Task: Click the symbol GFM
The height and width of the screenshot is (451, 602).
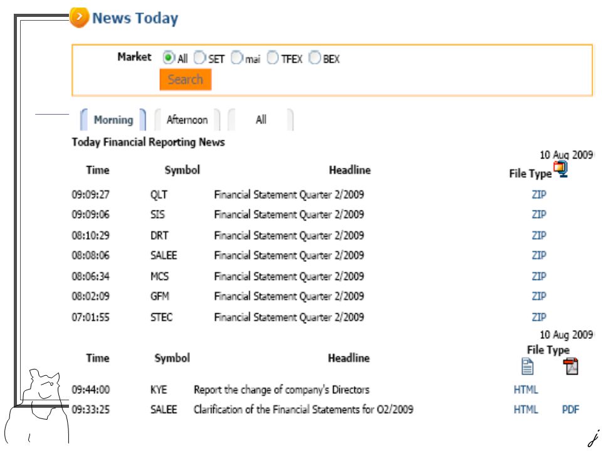Action: [x=160, y=296]
